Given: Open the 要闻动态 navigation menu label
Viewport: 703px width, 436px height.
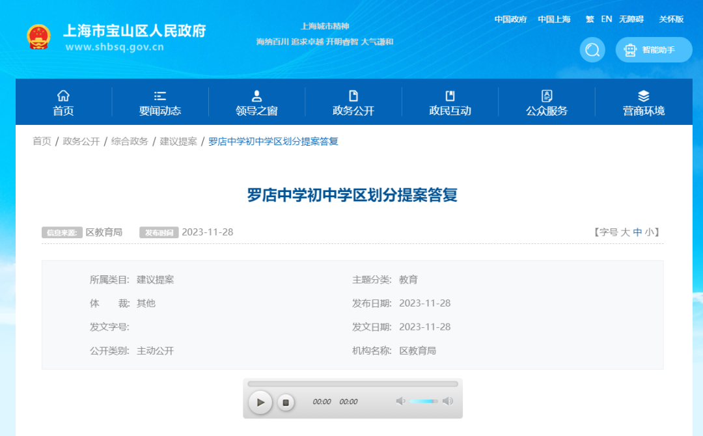Looking at the screenshot, I should pos(160,111).
